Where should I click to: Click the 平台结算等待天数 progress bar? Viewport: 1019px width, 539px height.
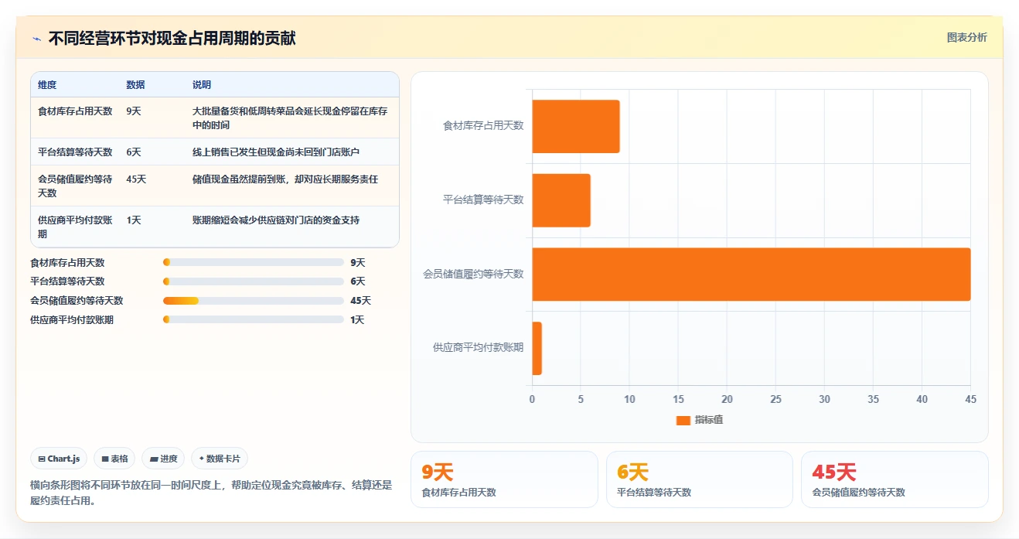pos(254,281)
